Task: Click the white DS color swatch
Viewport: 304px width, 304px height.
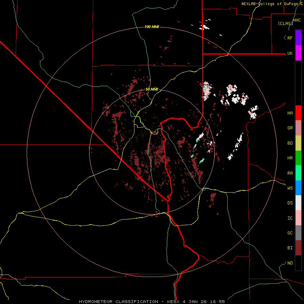Action: [298, 203]
